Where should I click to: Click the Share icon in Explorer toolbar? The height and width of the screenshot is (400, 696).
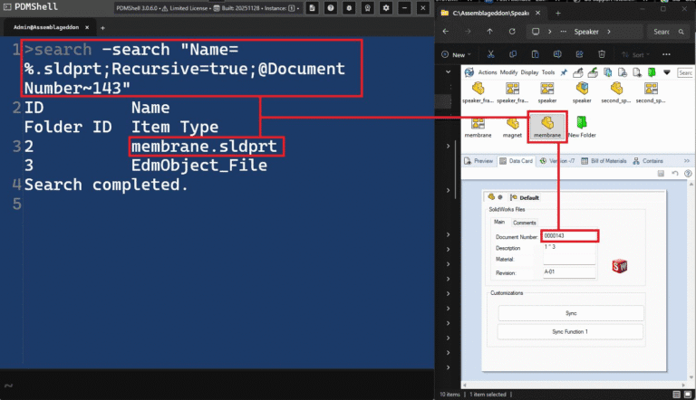(x=579, y=54)
